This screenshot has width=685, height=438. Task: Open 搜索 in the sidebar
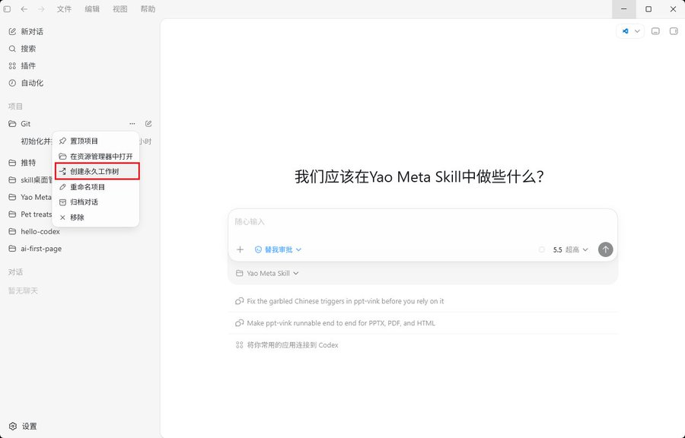click(79, 49)
